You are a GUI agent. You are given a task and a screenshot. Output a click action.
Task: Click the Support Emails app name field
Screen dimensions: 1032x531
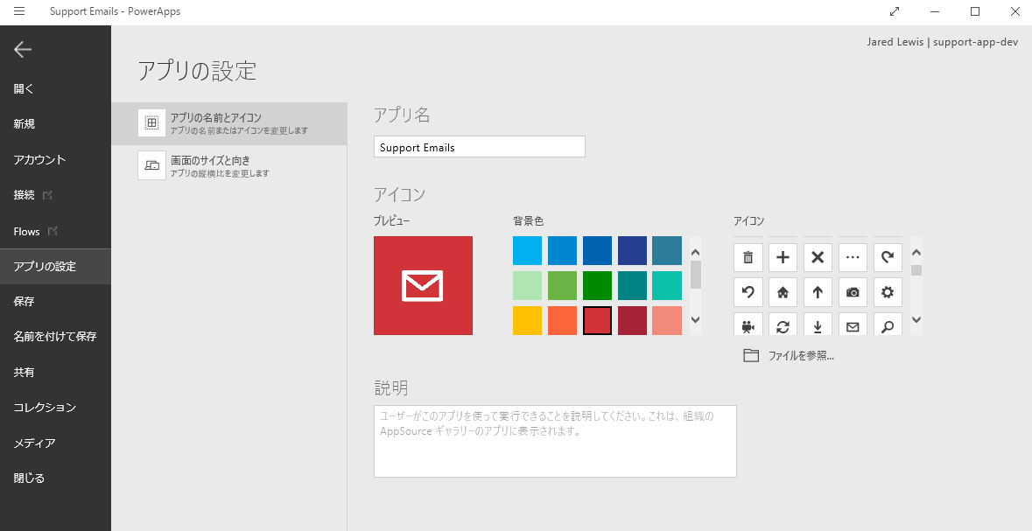tap(479, 146)
